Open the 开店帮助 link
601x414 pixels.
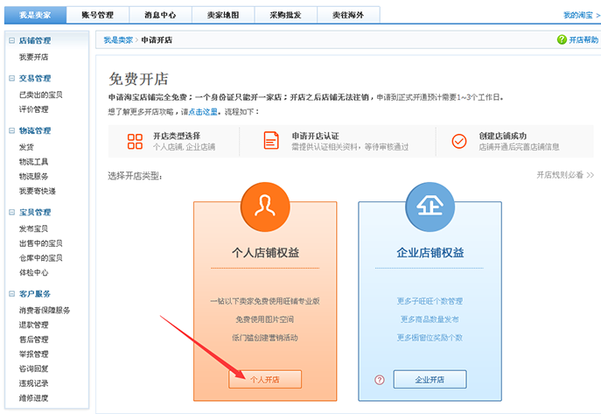[x=584, y=40]
